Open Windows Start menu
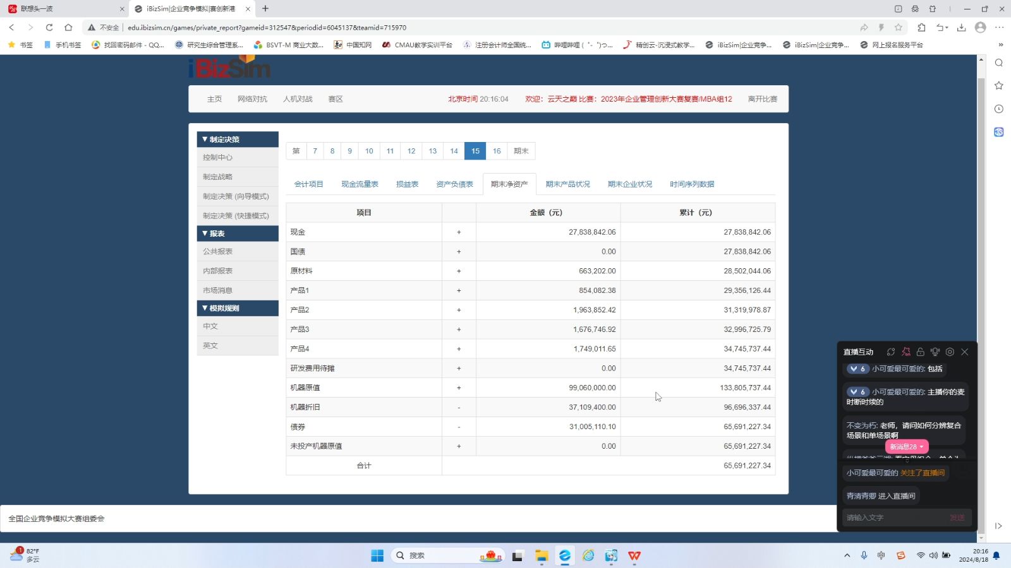 coord(377,555)
